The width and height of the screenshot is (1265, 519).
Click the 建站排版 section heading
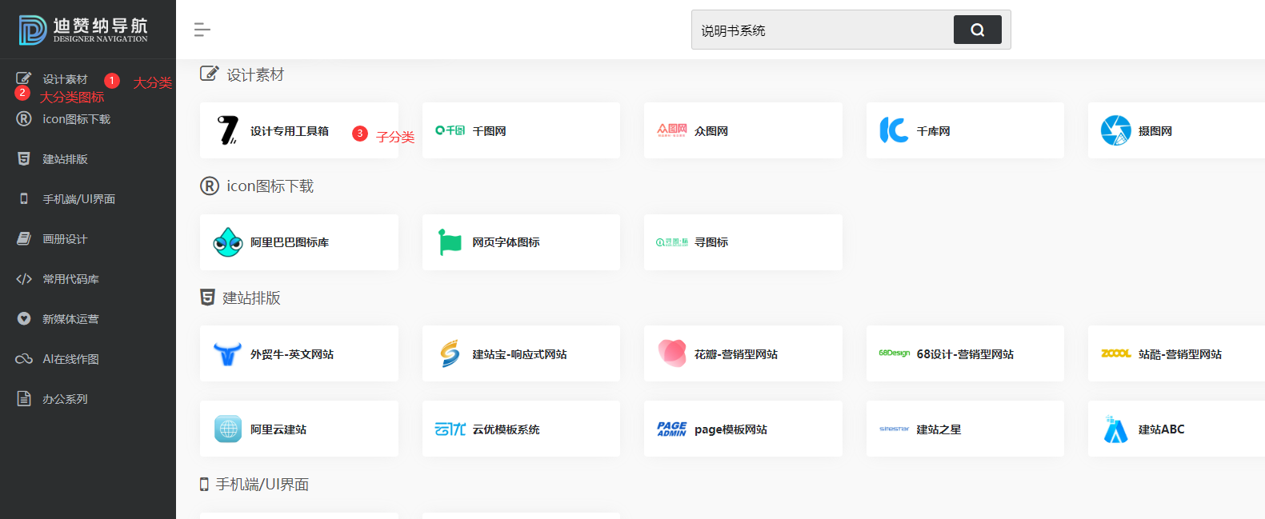[x=251, y=298]
